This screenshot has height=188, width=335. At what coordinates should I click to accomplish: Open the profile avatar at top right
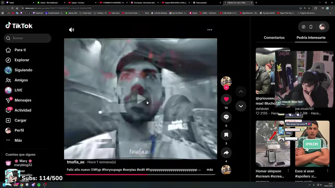coord(322,27)
